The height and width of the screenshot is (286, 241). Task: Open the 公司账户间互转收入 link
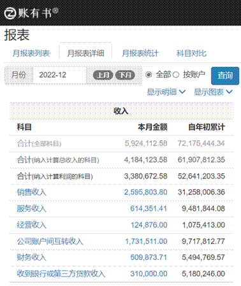click(50, 241)
